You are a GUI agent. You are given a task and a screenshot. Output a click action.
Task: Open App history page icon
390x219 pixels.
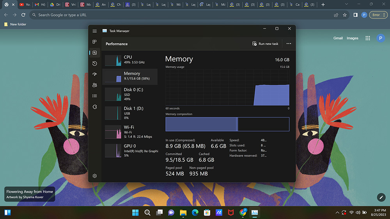click(94, 63)
